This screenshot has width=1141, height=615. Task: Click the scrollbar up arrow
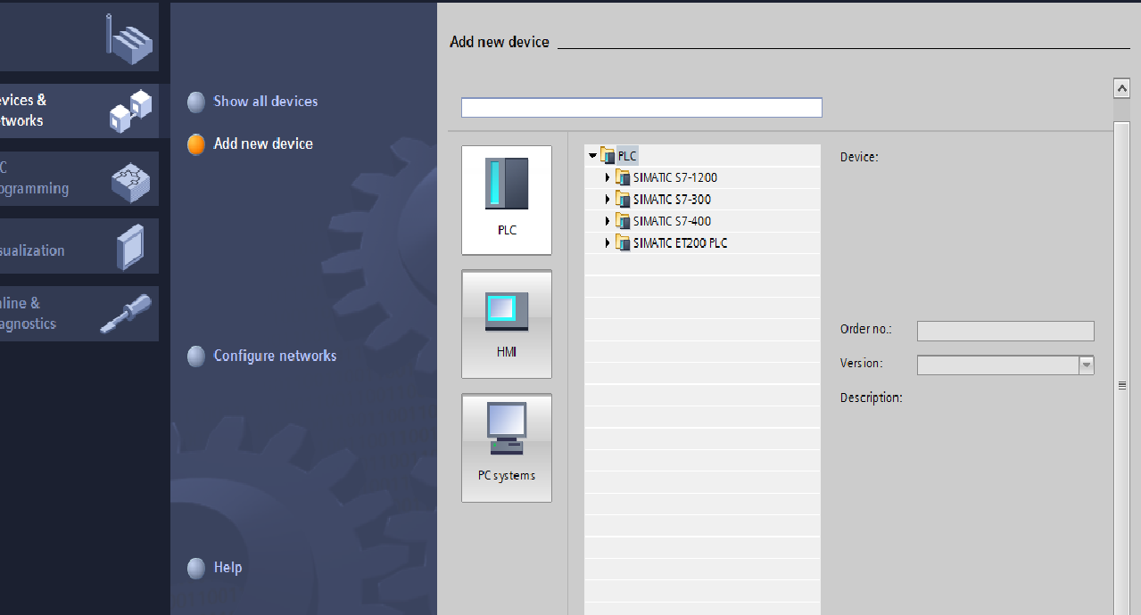pos(1122,88)
